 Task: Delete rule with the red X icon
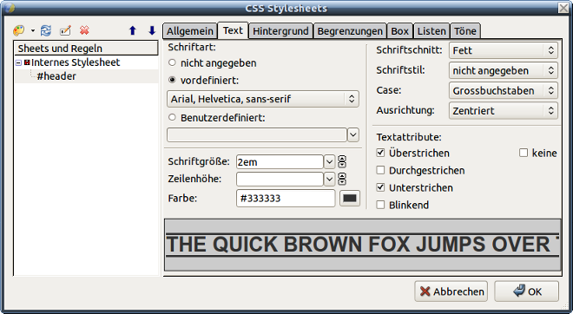pyautogui.click(x=84, y=30)
